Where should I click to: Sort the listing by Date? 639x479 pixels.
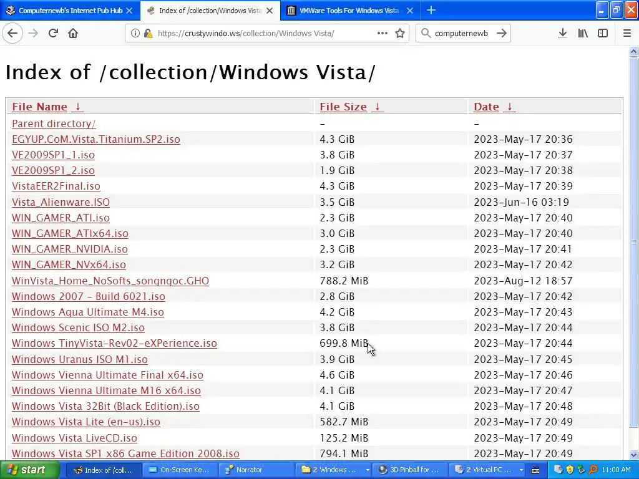coord(486,107)
